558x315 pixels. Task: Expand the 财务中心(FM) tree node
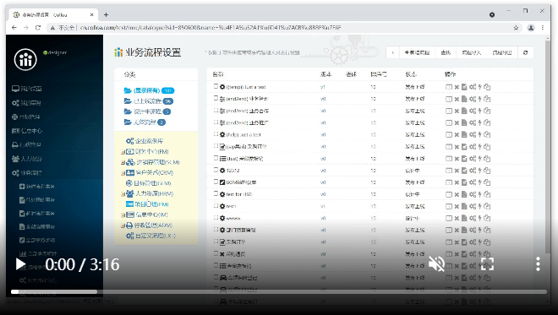pyautogui.click(x=123, y=152)
